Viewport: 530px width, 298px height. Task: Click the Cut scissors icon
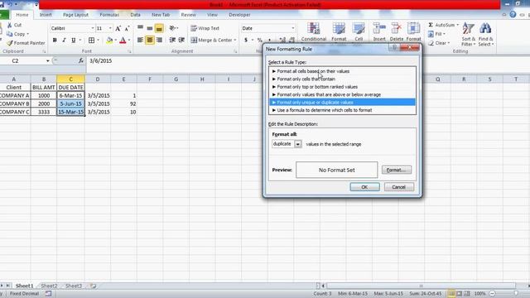point(10,25)
